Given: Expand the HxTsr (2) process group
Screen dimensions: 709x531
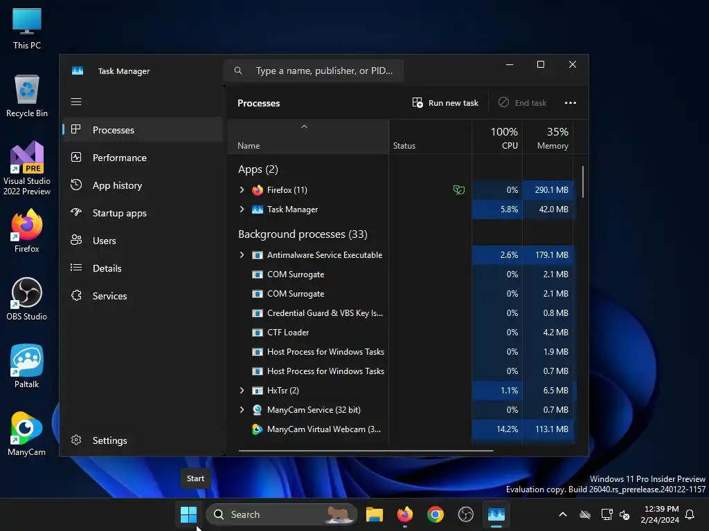Looking at the screenshot, I should point(242,390).
